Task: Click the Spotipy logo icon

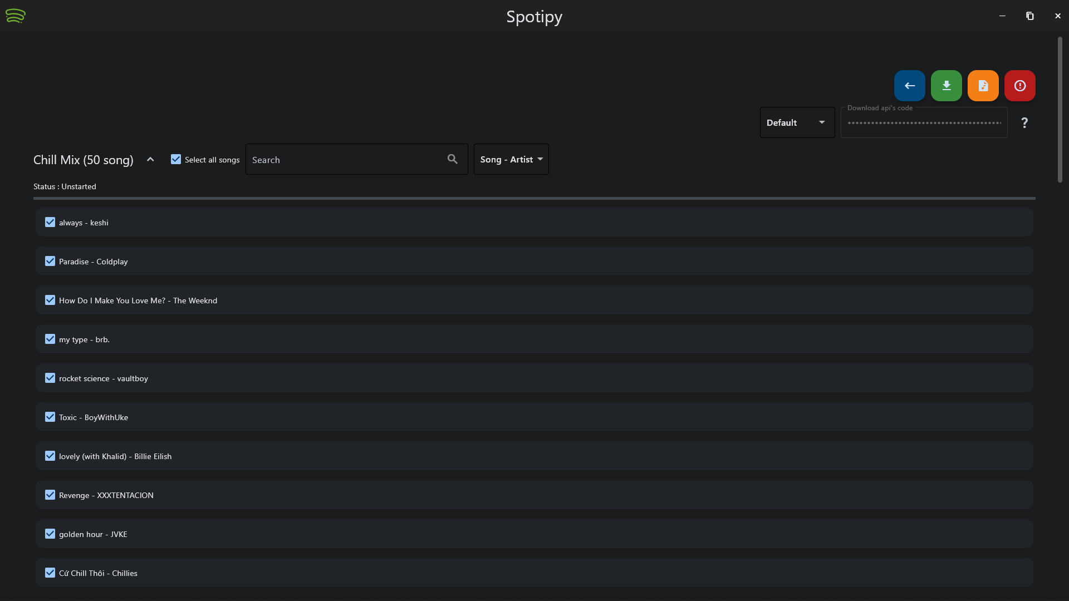Action: [x=16, y=16]
